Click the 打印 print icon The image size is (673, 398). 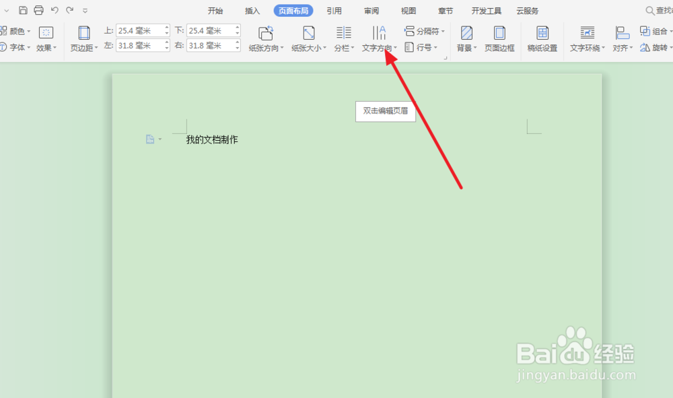point(38,10)
